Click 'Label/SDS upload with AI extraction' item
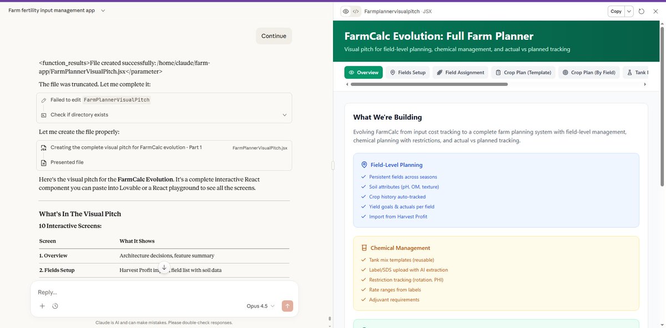 [408, 270]
